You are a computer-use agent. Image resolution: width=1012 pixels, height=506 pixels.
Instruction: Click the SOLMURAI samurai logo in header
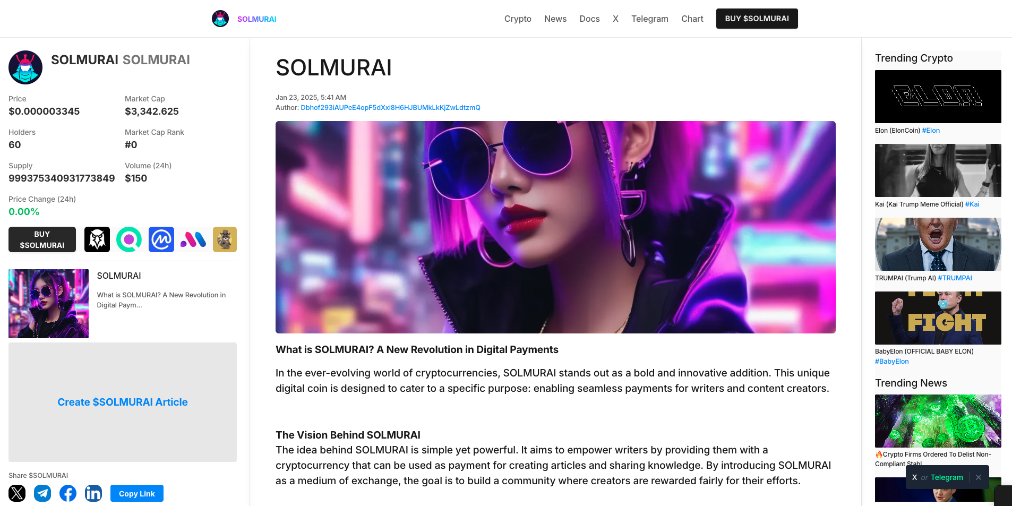point(220,19)
